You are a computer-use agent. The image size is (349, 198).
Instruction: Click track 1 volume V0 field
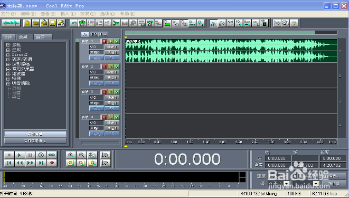point(97,47)
